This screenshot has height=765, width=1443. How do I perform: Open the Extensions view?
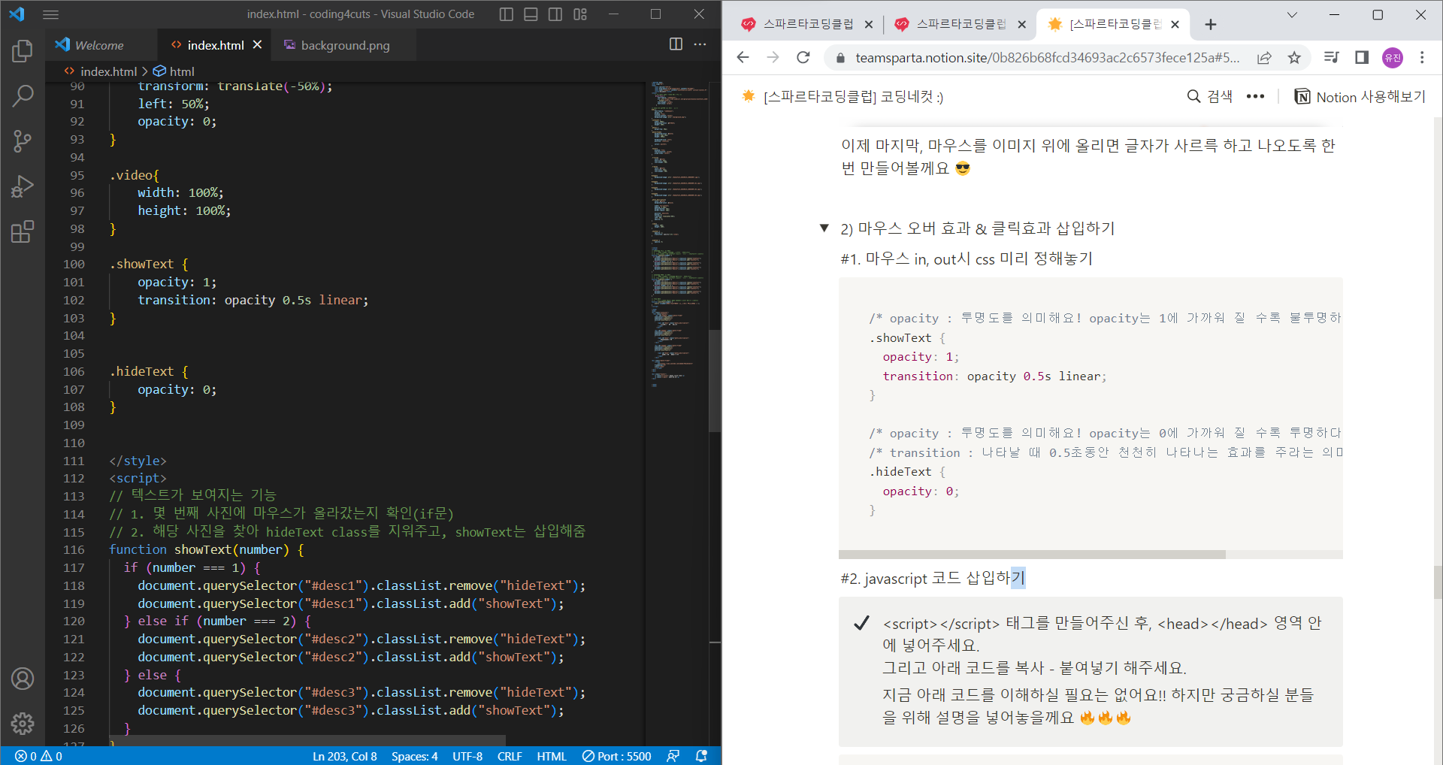pos(23,231)
